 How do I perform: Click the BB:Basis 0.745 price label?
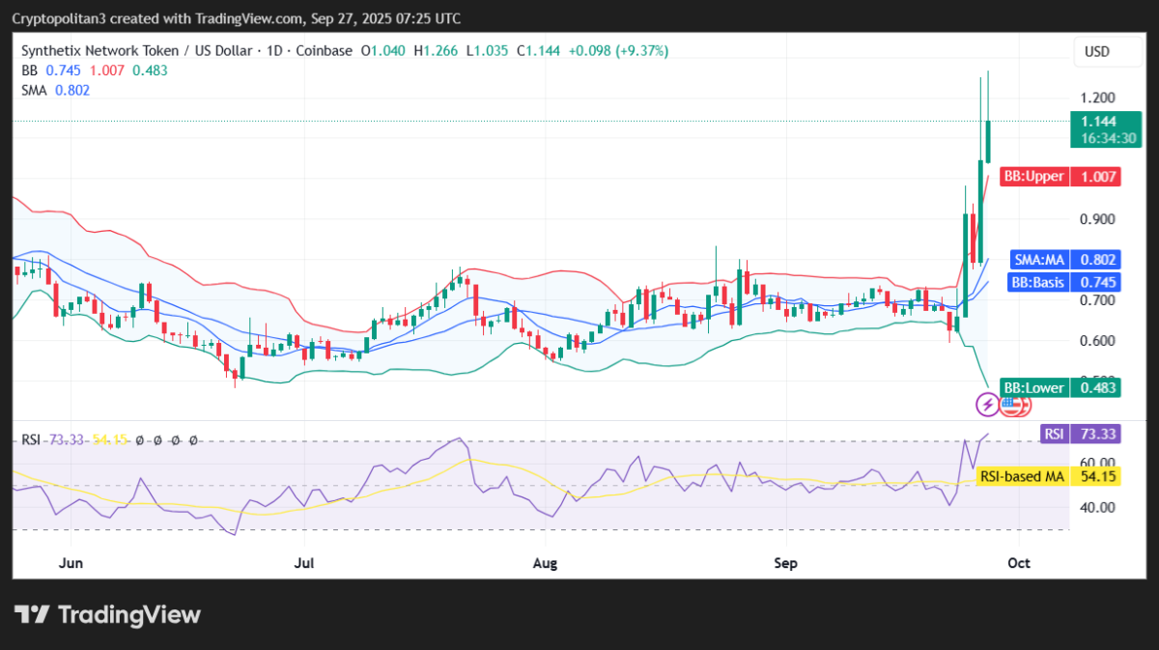click(1065, 281)
